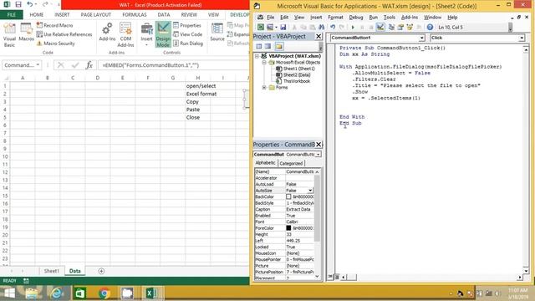535x301 pixels.
Task: Open Object Browser icon in VBA toolbar
Action: (410, 27)
